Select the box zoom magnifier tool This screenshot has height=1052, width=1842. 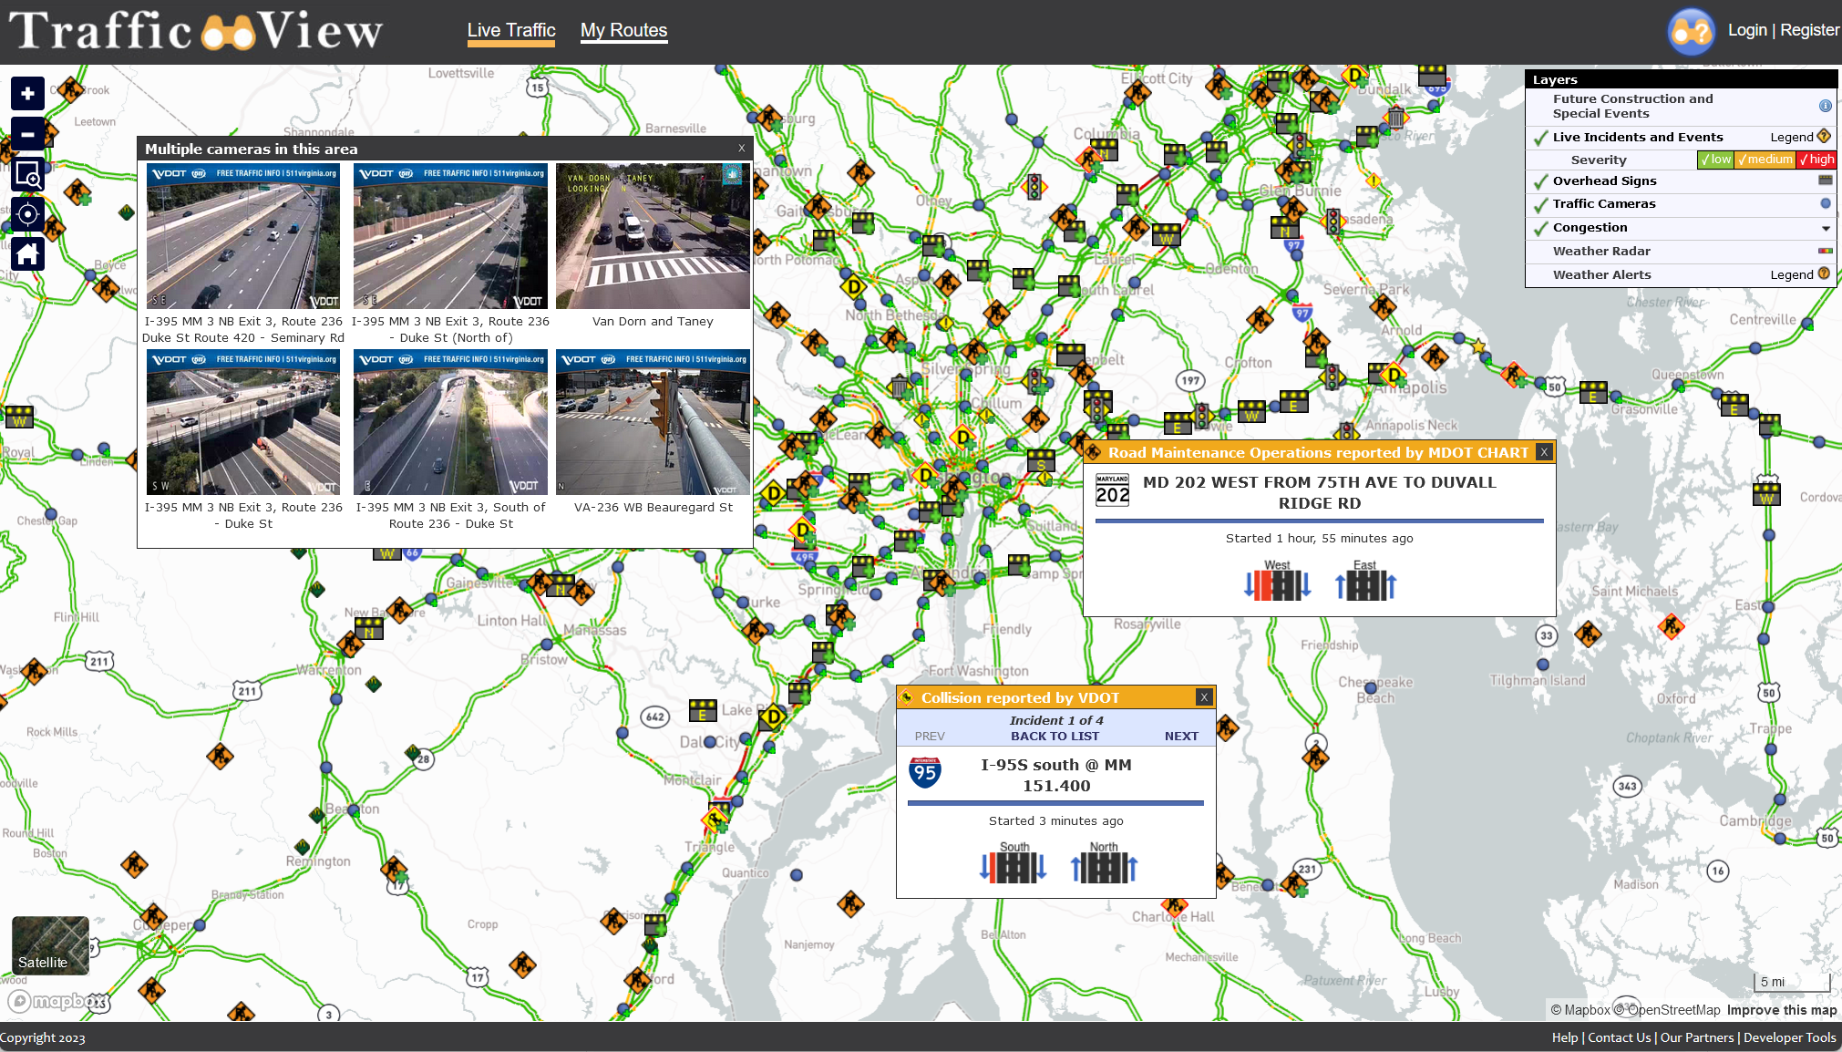pyautogui.click(x=26, y=174)
